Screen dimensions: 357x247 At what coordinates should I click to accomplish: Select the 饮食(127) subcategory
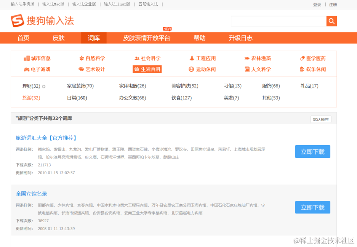pos(181,98)
